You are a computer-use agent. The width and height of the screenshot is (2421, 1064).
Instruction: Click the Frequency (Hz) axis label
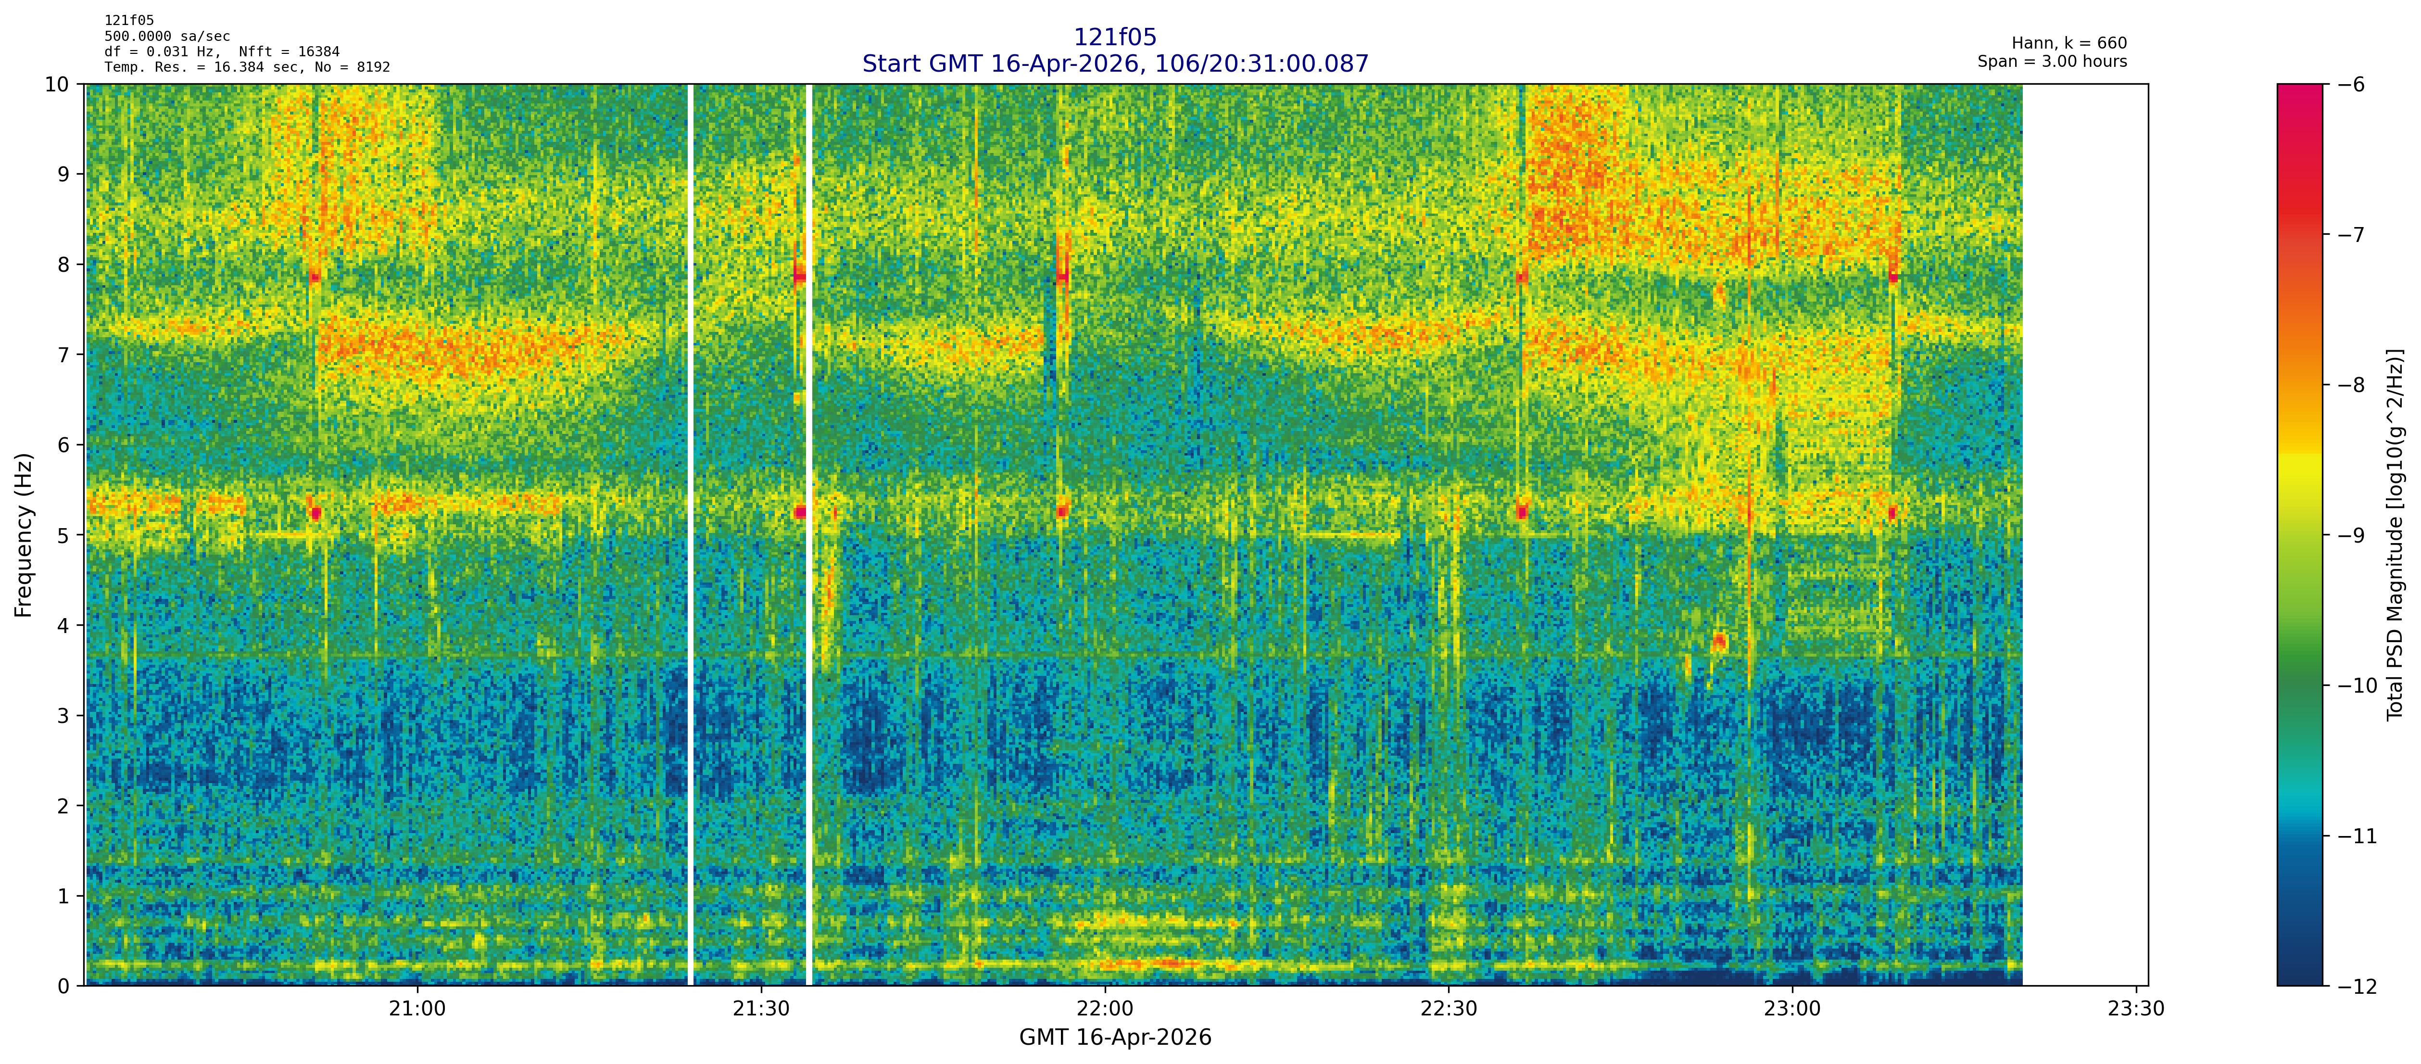pos(24,535)
